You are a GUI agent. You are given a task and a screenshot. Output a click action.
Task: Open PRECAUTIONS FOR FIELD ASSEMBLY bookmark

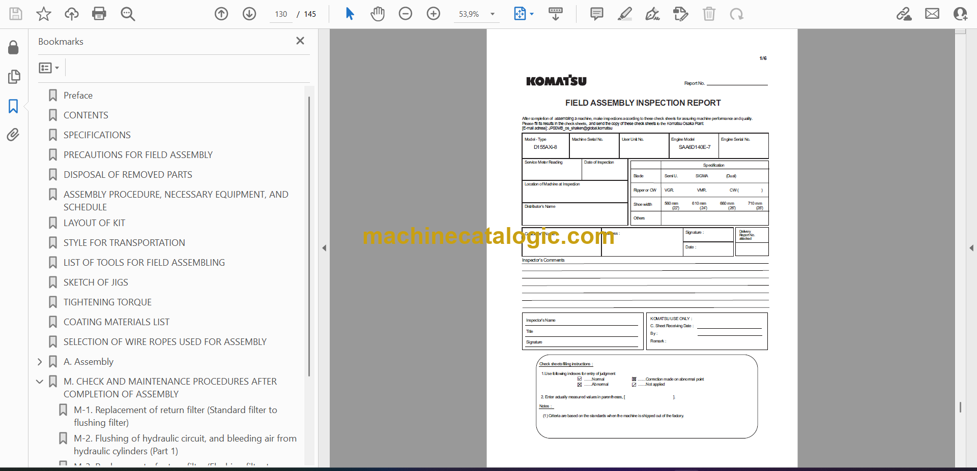[x=138, y=155]
